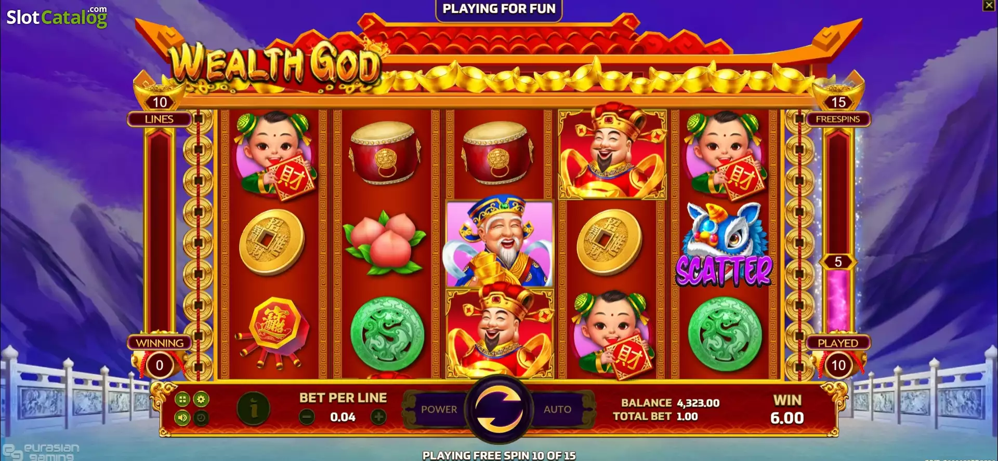This screenshot has width=998, height=461.
Task: Click the blue lion SCATTER symbol
Action: point(724,245)
